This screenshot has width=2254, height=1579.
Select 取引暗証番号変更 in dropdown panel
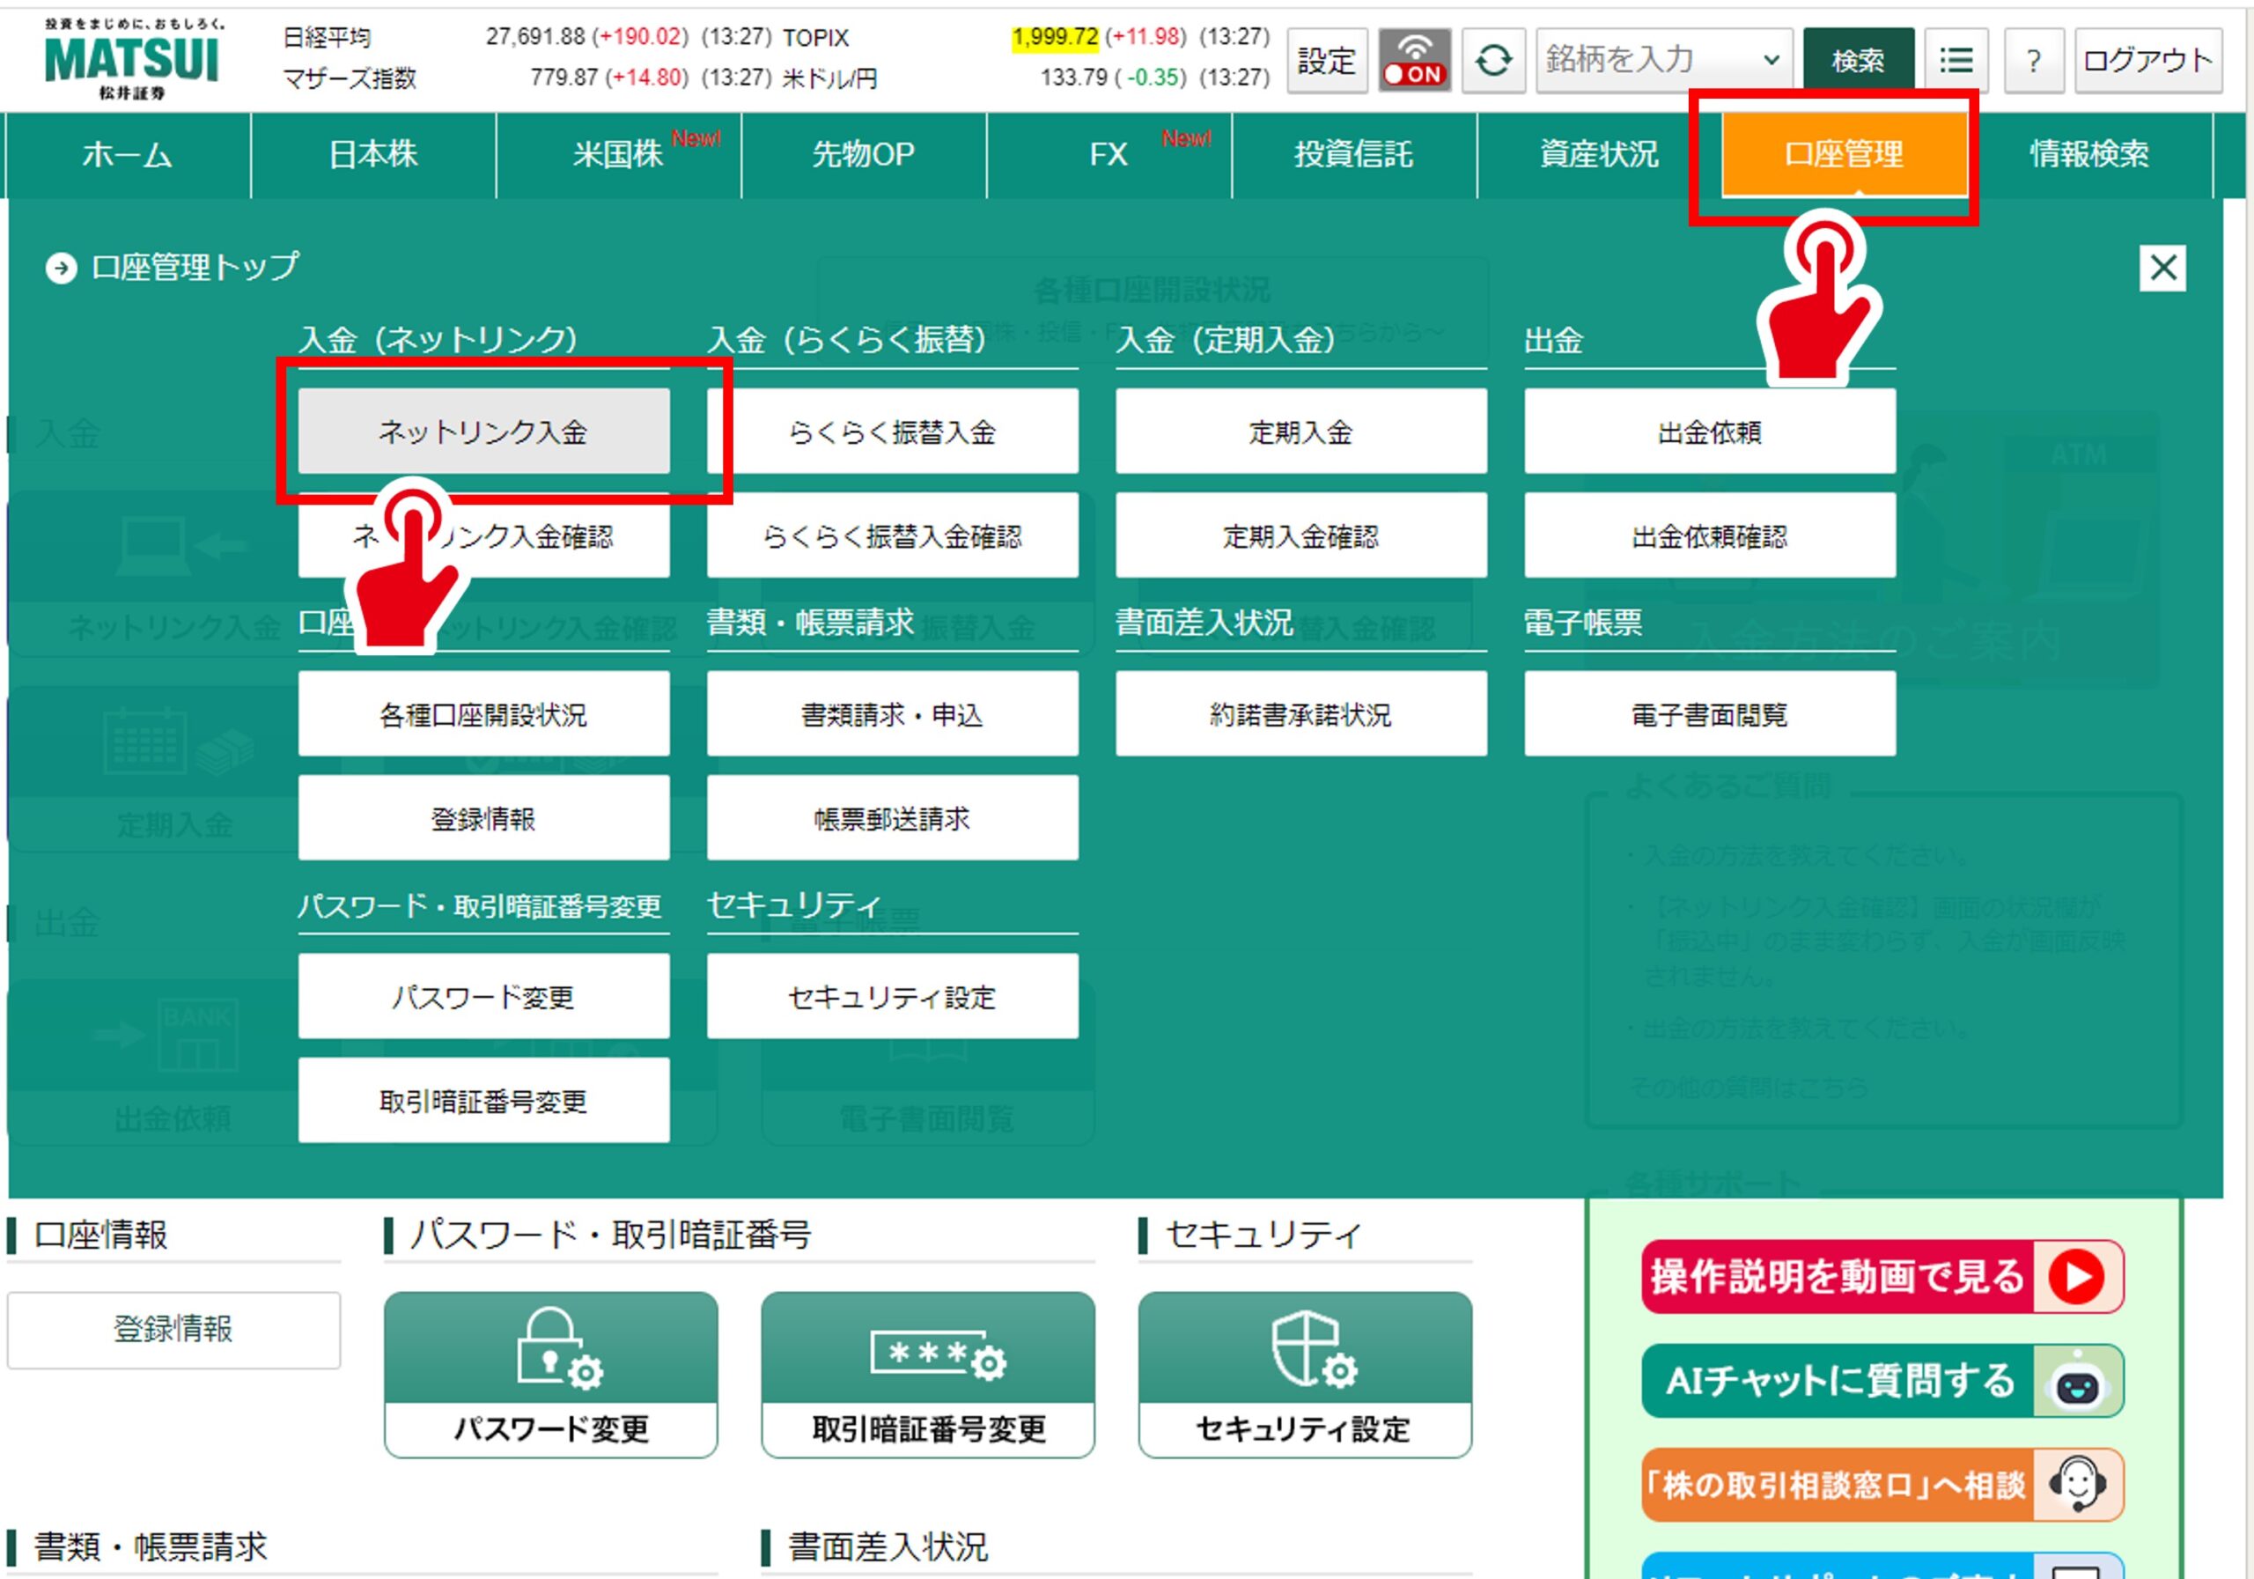(484, 1101)
